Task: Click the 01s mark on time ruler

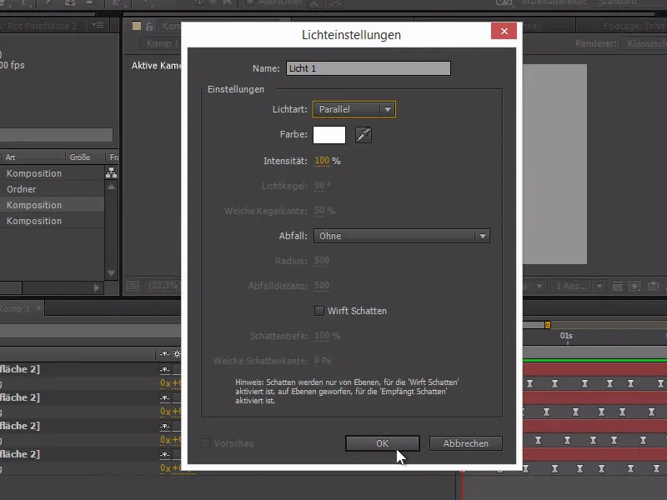Action: (x=566, y=336)
